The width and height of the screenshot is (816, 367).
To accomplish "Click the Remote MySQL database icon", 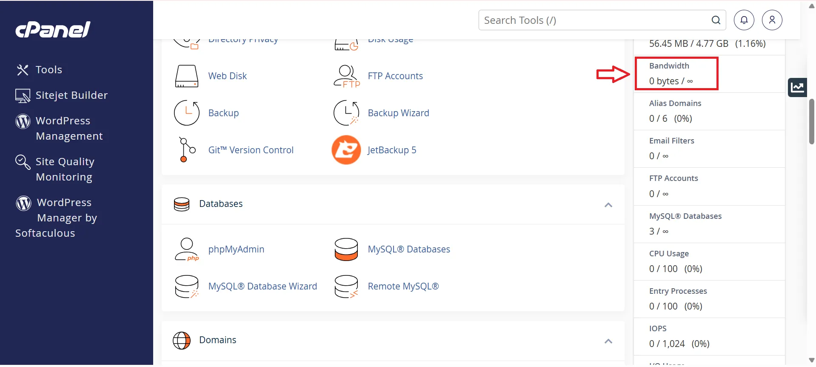I will (346, 287).
